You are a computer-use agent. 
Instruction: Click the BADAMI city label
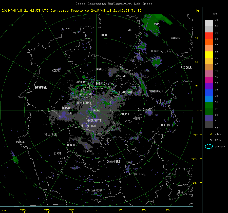100,84
